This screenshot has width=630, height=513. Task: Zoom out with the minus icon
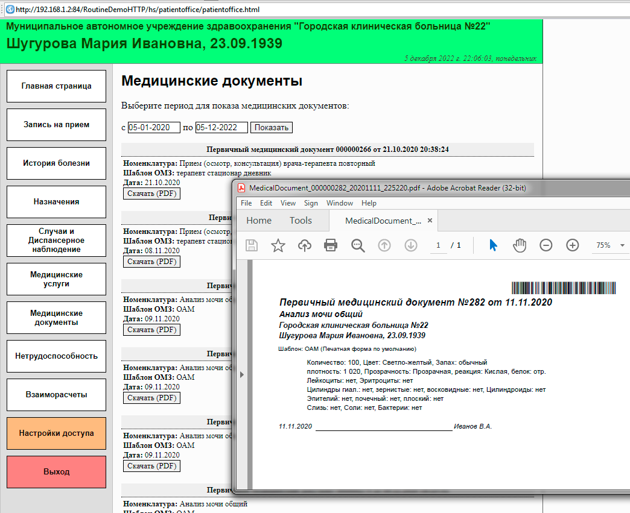tap(546, 245)
